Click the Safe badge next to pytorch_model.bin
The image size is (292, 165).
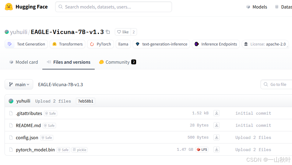(63, 150)
